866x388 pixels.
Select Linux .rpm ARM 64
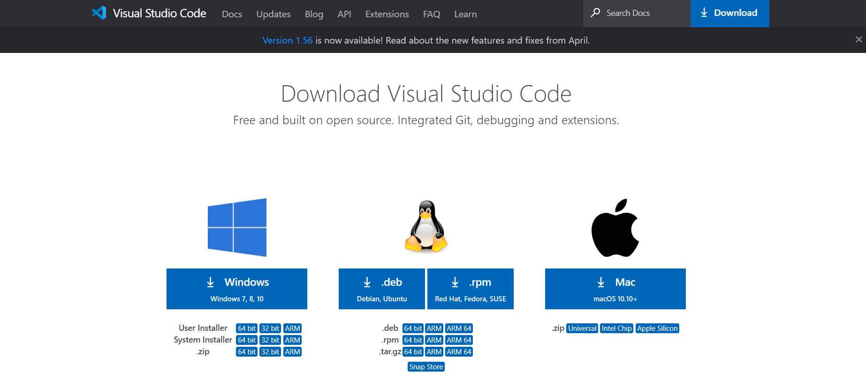coord(459,340)
